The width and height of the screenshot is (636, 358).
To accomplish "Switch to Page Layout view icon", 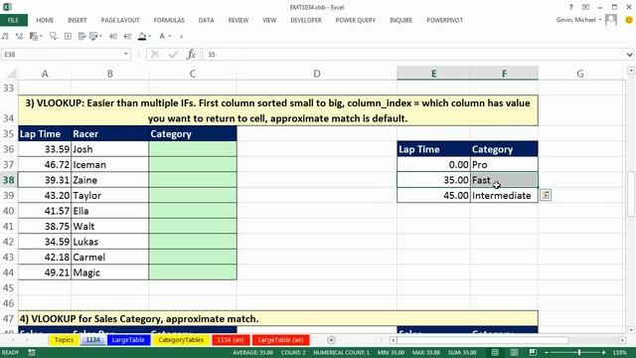I will coord(514,352).
